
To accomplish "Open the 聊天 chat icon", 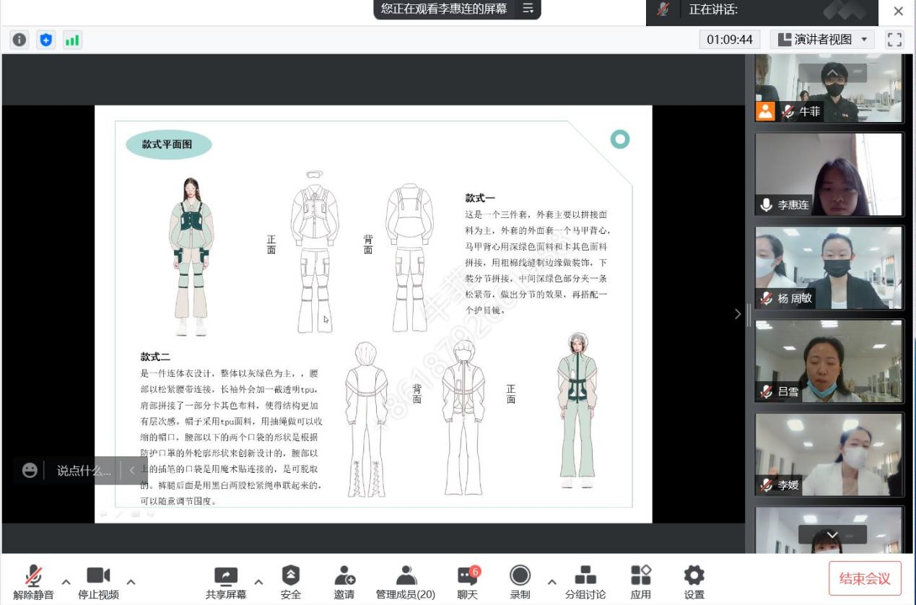I will [468, 582].
